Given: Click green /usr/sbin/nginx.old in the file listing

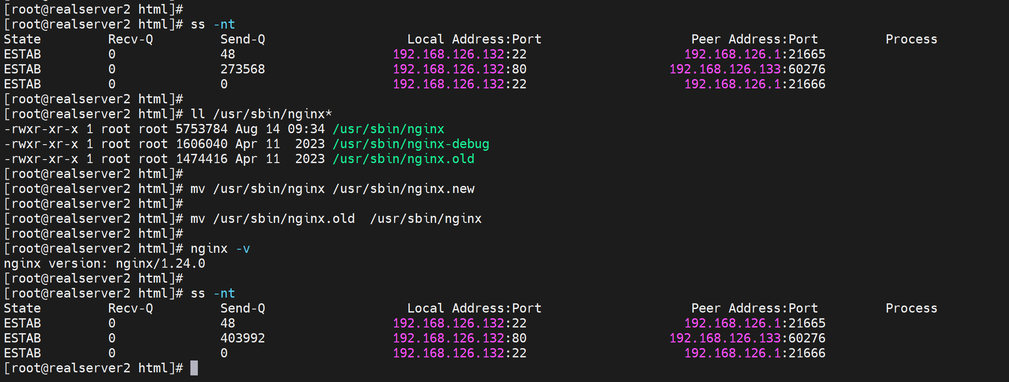Looking at the screenshot, I should [403, 159].
